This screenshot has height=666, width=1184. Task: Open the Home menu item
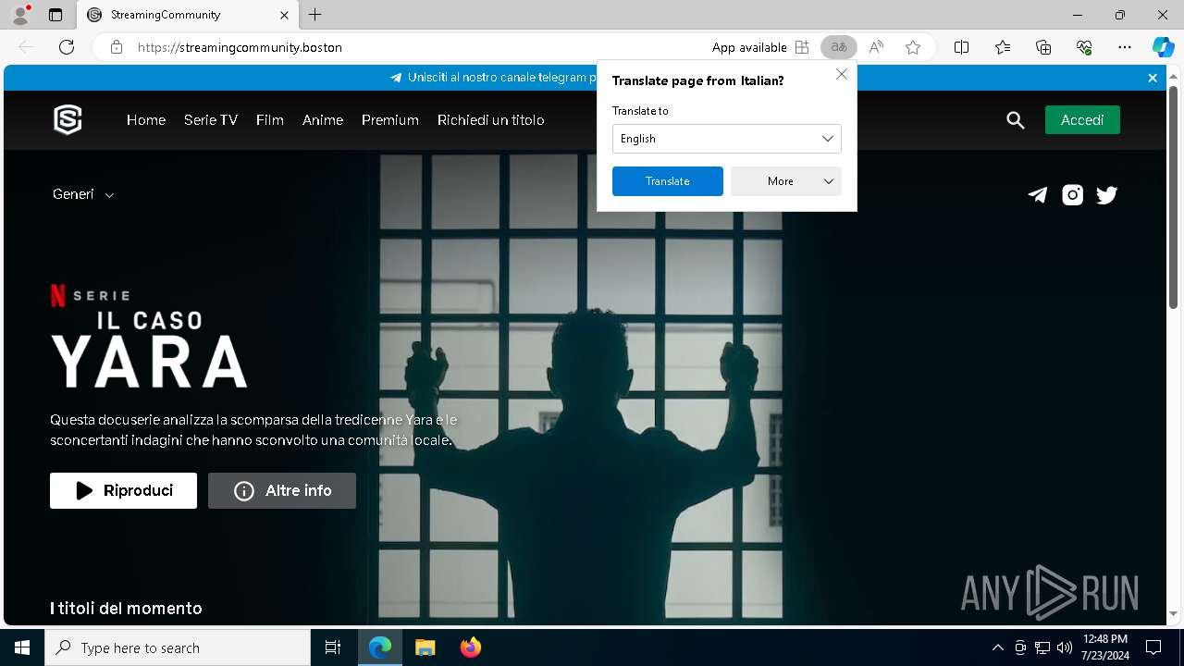click(x=146, y=120)
